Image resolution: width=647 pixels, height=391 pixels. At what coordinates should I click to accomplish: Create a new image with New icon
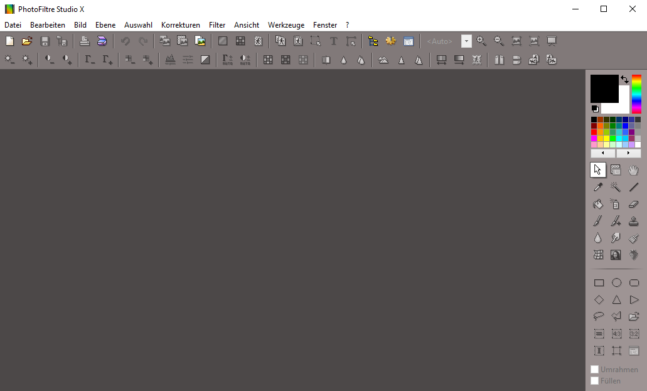[x=9, y=41]
